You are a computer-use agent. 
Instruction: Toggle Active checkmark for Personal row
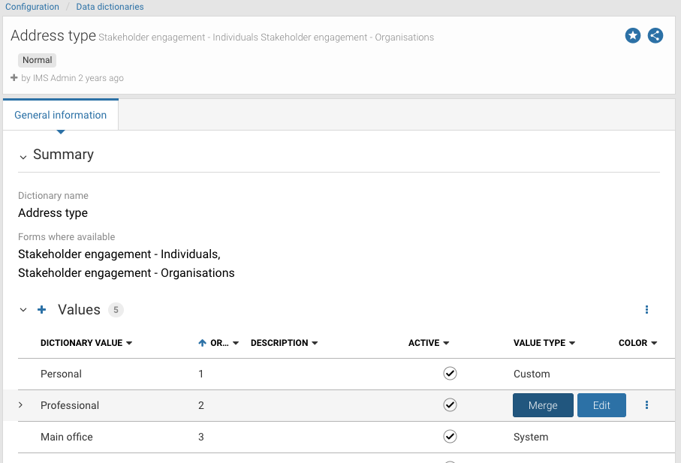[x=450, y=373]
